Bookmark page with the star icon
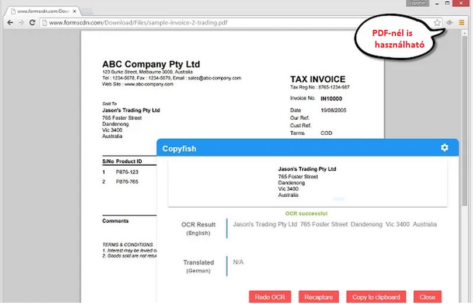Screen dimensions: 473x304 coord(437,23)
